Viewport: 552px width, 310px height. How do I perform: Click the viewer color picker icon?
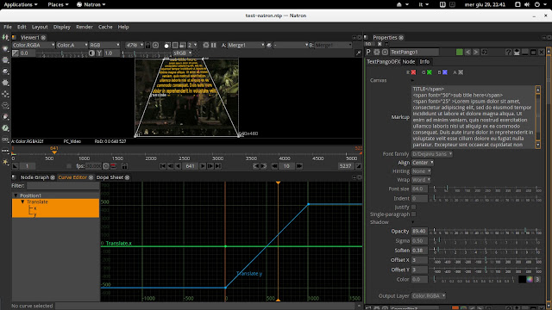pos(358,53)
